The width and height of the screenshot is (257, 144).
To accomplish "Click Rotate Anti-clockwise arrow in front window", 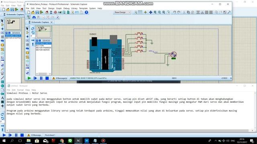I will (x=33, y=33).
